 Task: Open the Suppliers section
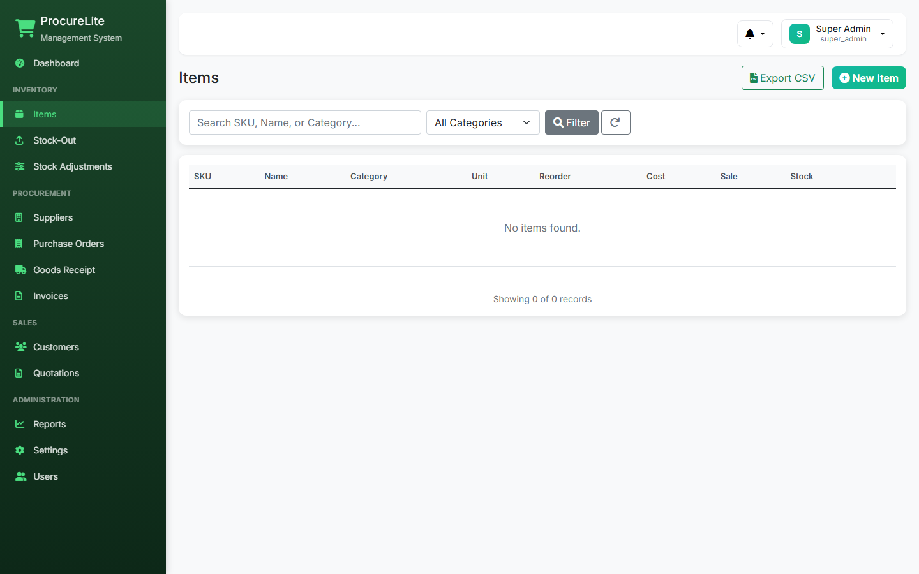pyautogui.click(x=83, y=217)
